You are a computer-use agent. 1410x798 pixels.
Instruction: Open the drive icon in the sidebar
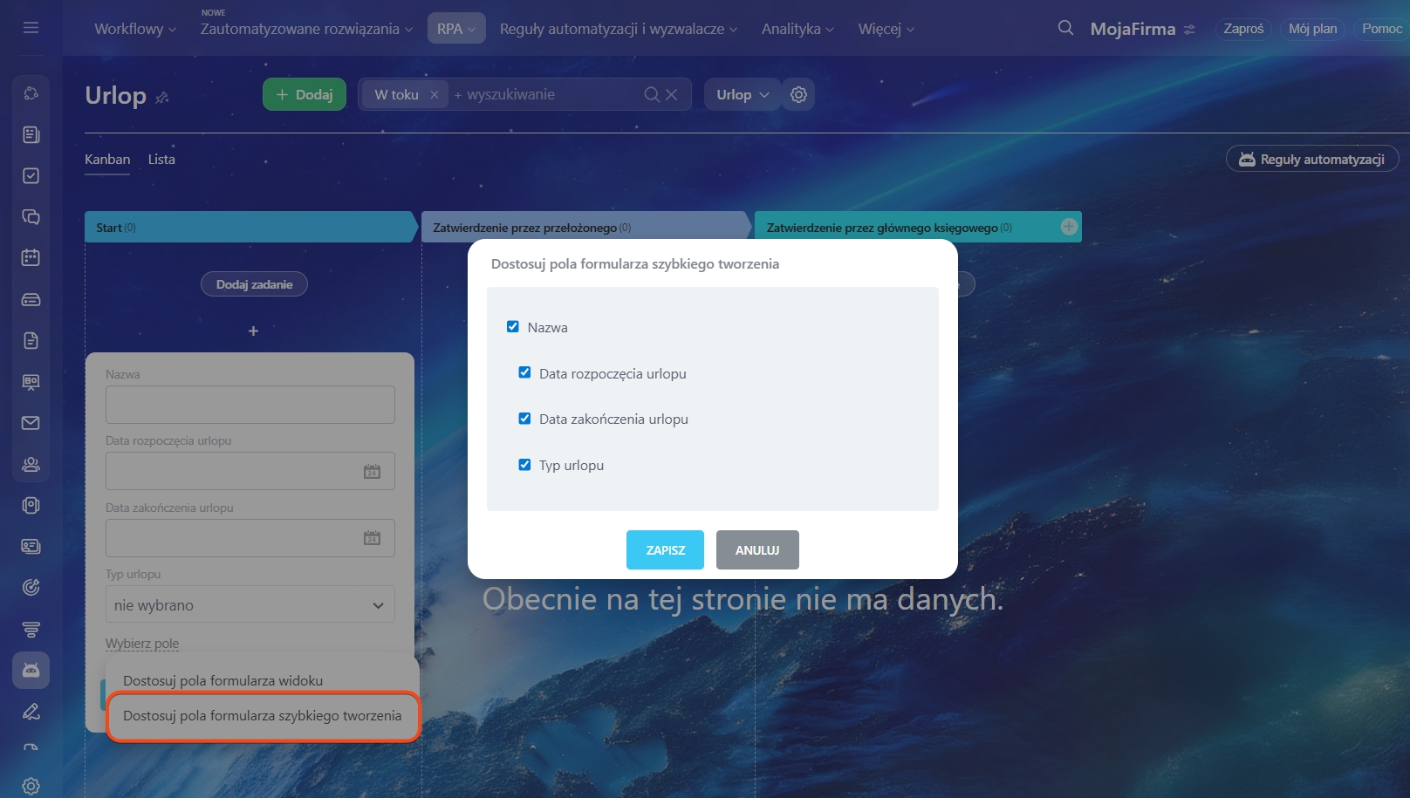click(31, 299)
